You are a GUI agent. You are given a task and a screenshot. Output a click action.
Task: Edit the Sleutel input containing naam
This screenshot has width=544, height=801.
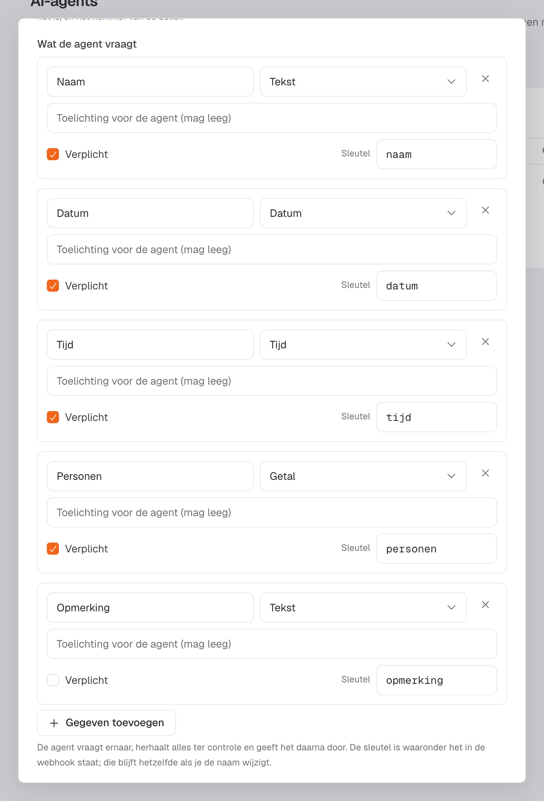tap(437, 154)
